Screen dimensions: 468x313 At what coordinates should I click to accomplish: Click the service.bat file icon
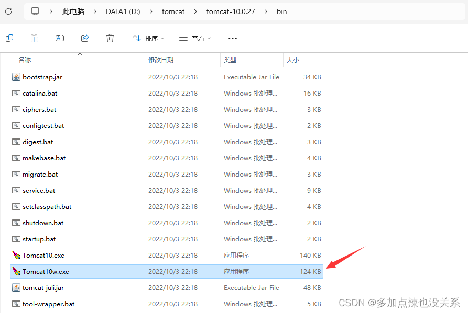click(x=16, y=190)
